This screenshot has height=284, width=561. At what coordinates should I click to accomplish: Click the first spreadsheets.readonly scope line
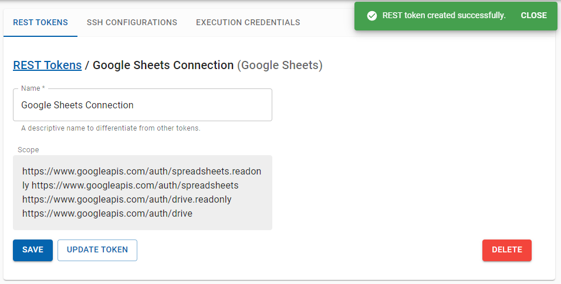click(141, 172)
